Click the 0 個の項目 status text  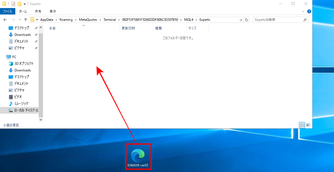tap(11, 125)
